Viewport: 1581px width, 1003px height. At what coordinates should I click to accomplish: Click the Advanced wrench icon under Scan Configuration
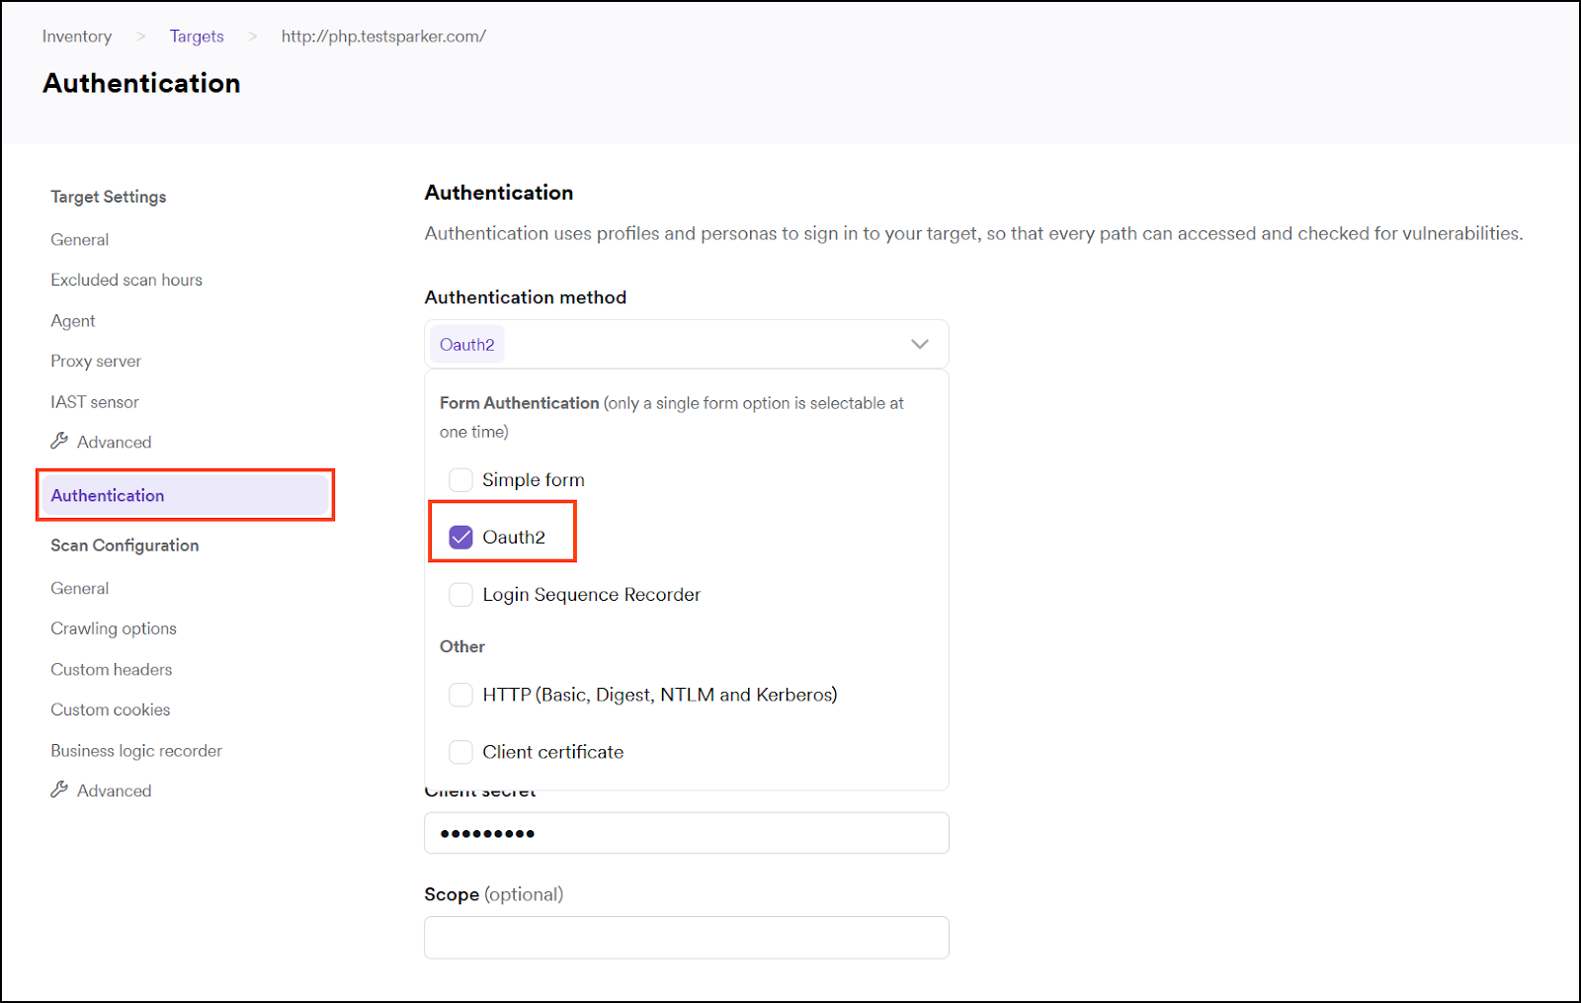61,790
